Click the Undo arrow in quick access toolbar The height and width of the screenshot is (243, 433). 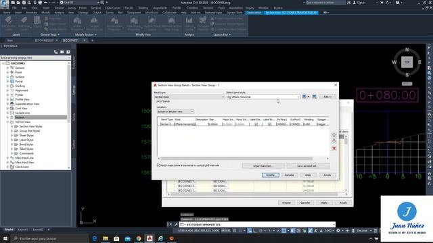tap(46, 3)
